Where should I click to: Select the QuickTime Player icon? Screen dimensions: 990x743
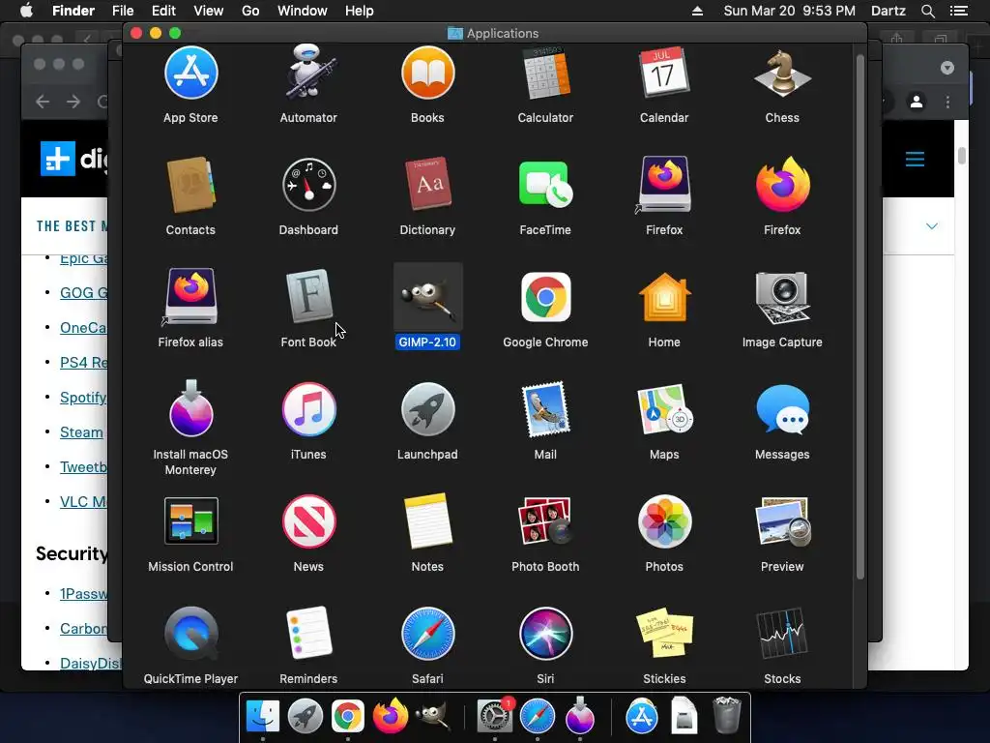click(190, 633)
